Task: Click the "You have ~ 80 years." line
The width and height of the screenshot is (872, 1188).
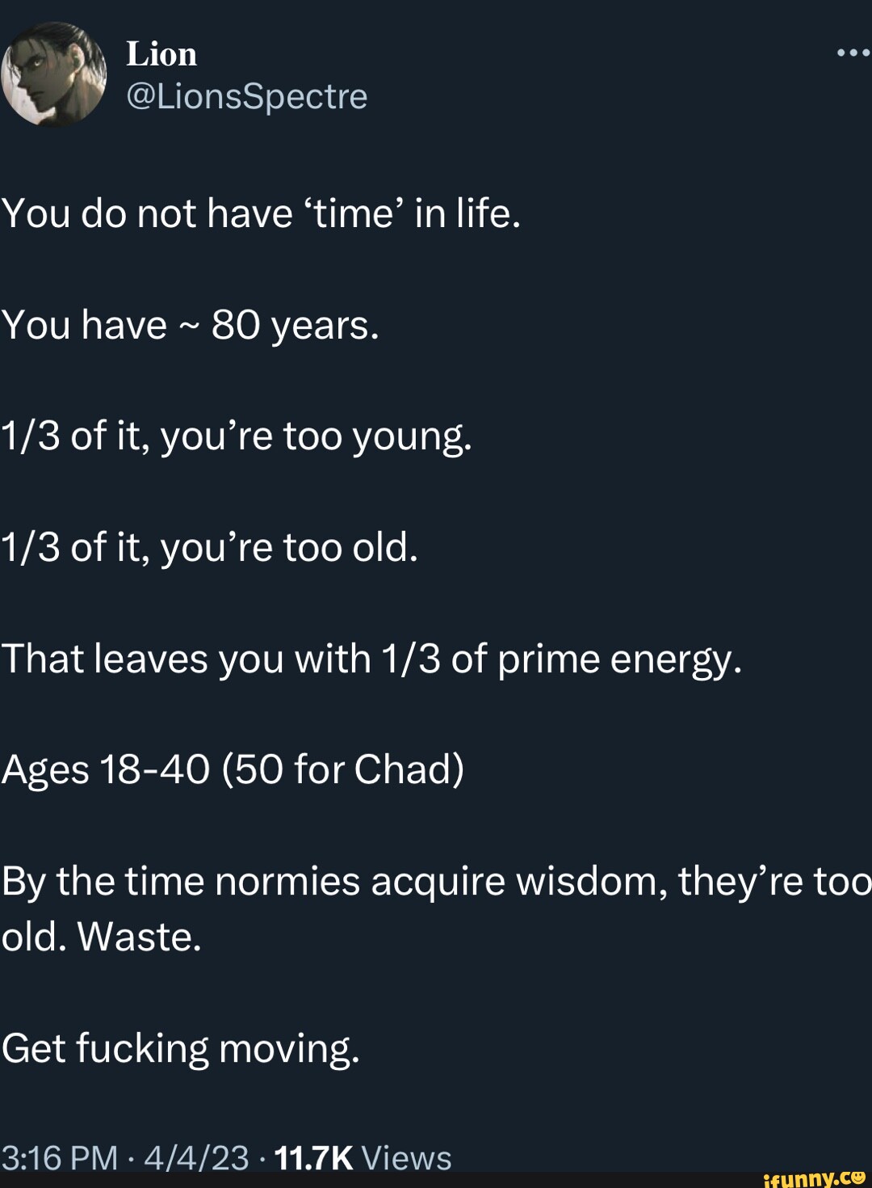Action: point(191,326)
